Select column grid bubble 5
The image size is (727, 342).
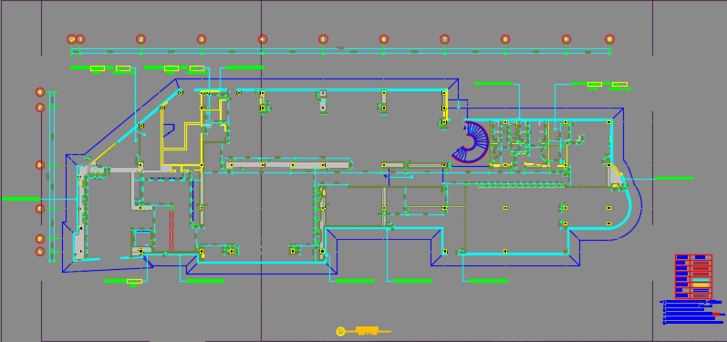(x=323, y=39)
